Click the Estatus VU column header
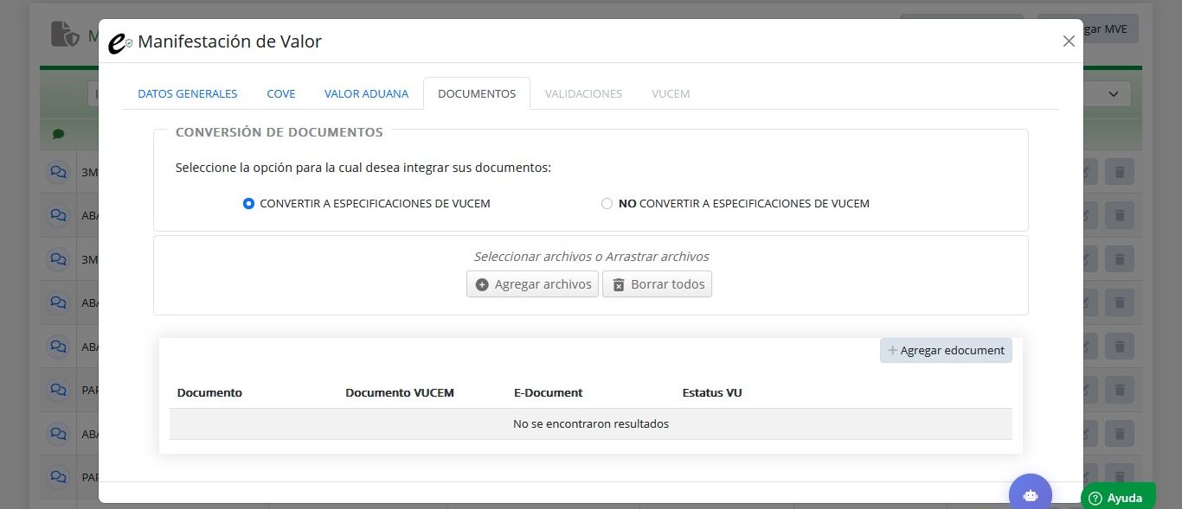 tap(712, 392)
